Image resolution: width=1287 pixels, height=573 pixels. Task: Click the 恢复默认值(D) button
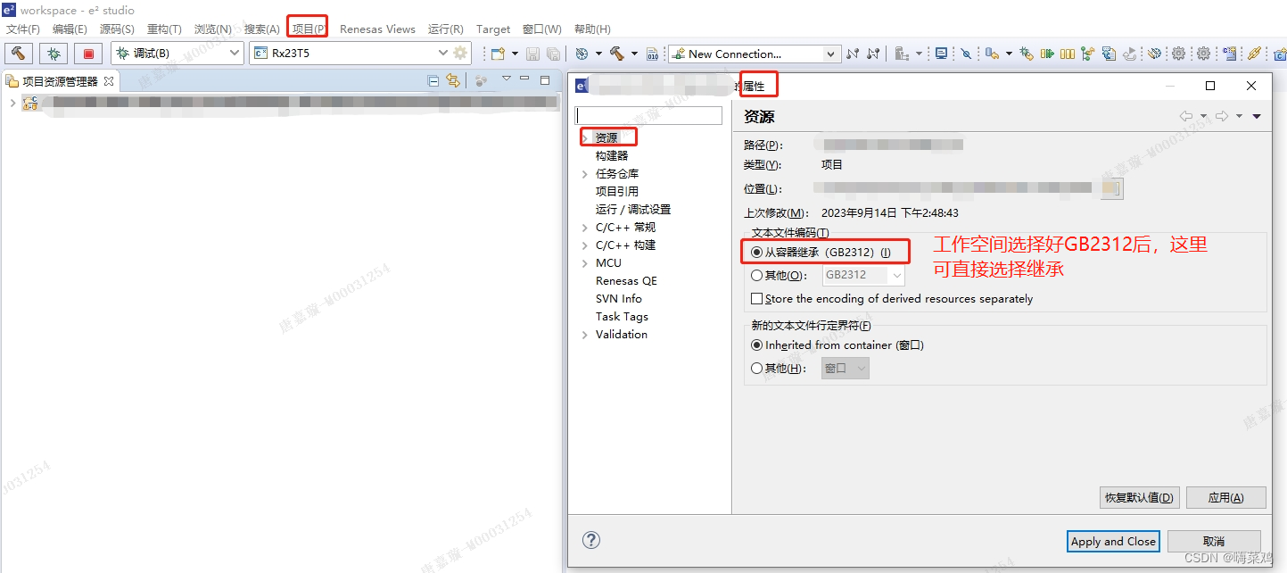(1139, 497)
